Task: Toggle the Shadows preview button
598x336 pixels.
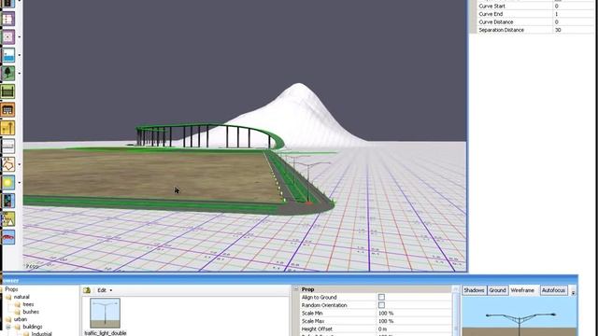Action: click(474, 290)
